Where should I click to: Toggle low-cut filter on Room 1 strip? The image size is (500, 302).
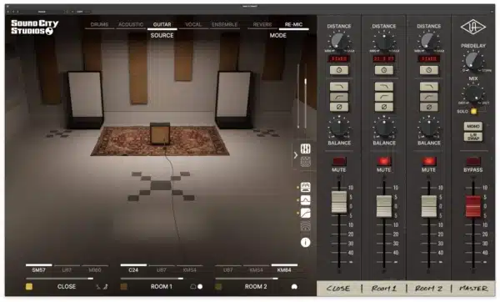pos(384,97)
